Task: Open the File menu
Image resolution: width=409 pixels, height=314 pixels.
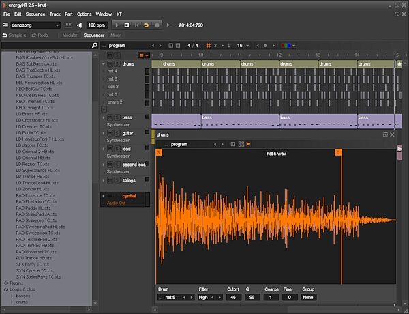Action: (x=7, y=14)
